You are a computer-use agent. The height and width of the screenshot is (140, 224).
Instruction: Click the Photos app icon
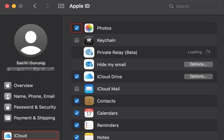[x=89, y=28]
